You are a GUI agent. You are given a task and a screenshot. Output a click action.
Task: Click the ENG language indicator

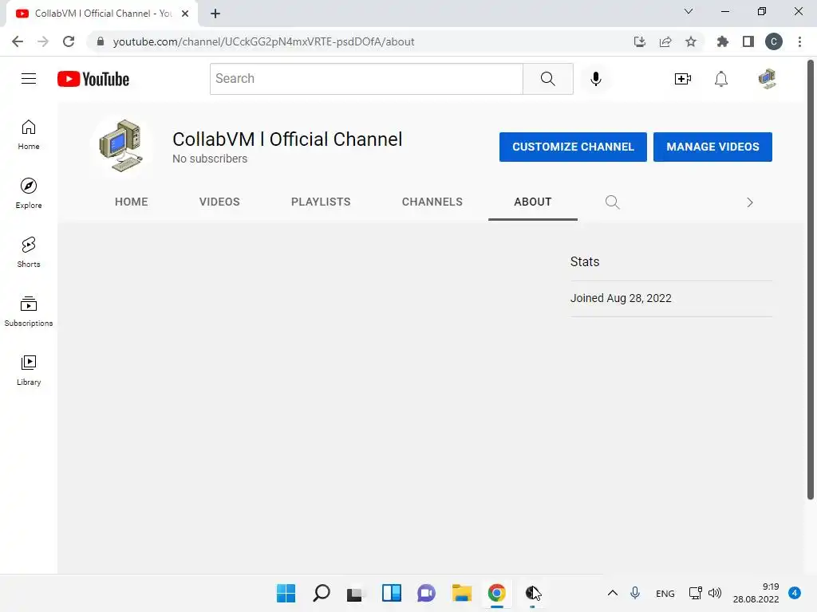[665, 593]
